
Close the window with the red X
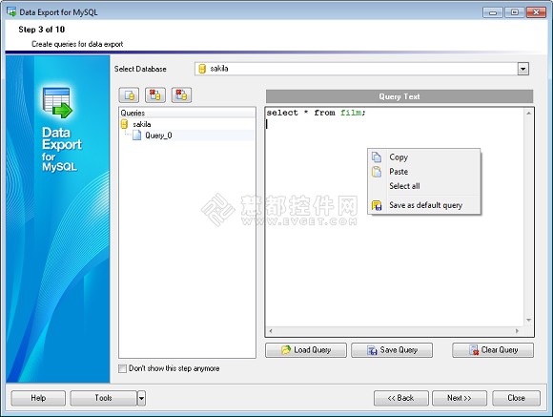point(536,12)
